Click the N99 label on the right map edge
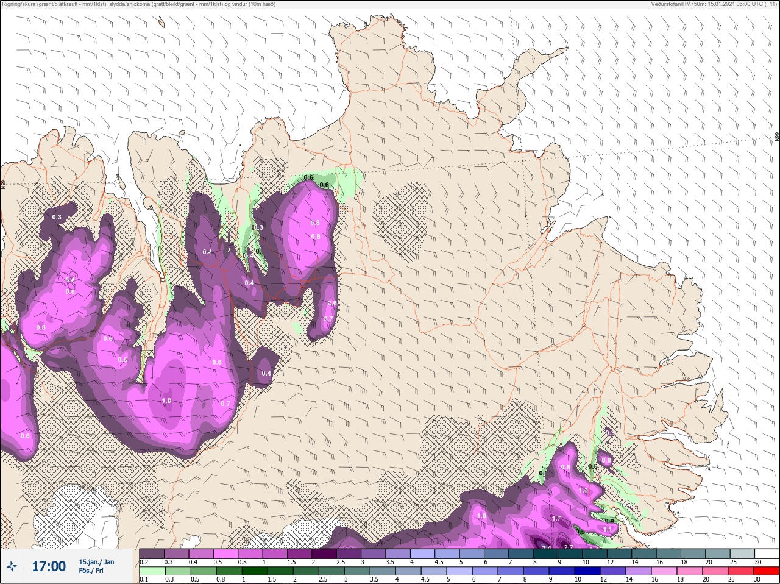Screen dimensions: 780x584 pos(777,137)
